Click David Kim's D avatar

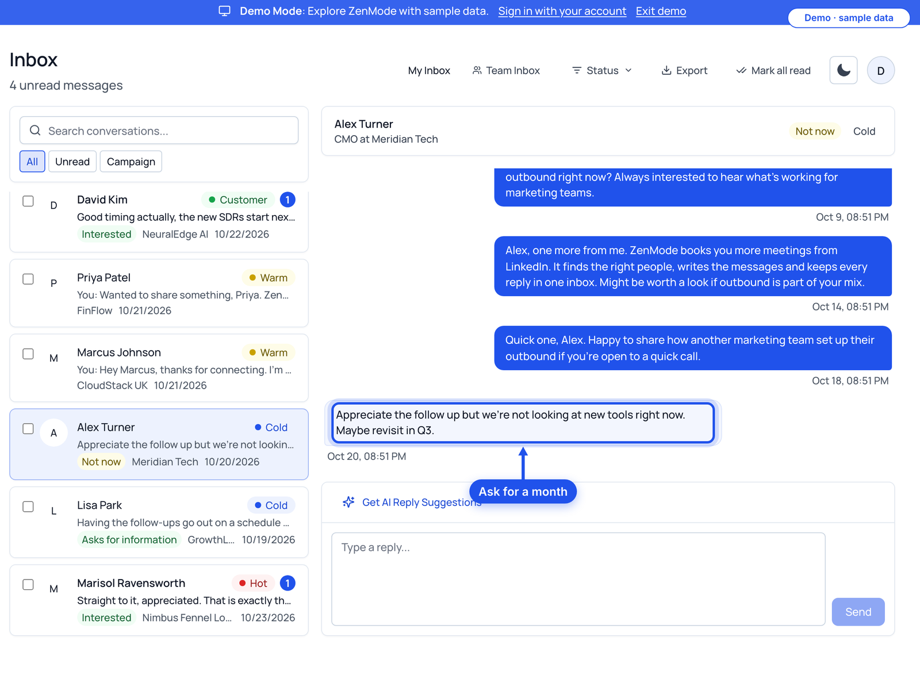coord(53,205)
